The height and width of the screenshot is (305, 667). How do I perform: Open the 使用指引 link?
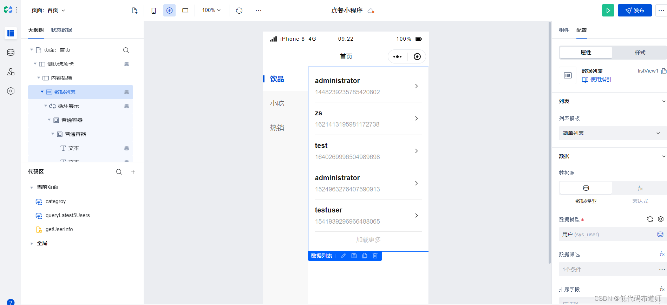[597, 80]
